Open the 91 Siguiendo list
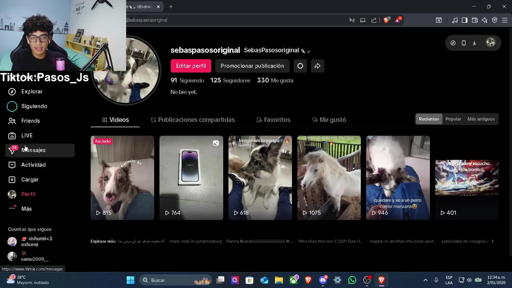Screen dimensions: 512x288 click(x=187, y=80)
